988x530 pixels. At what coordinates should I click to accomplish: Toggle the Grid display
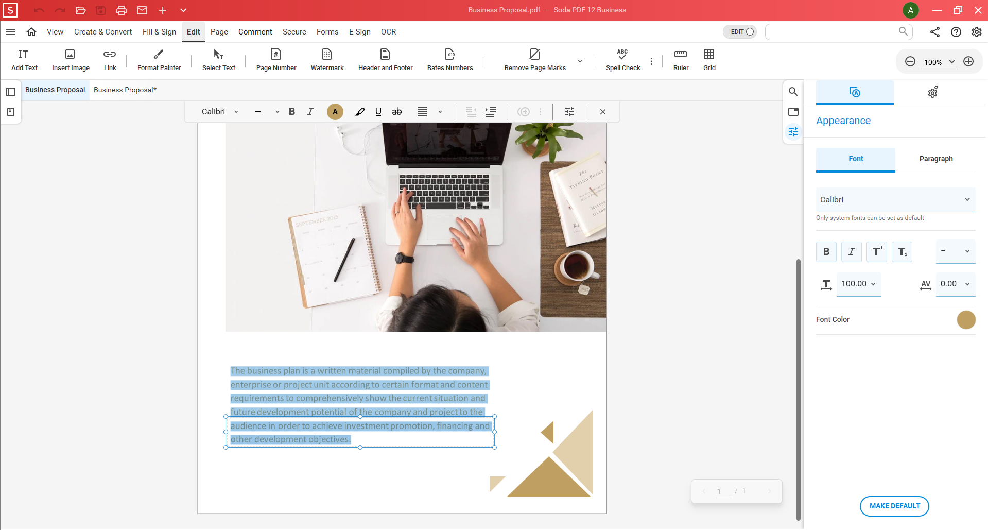(x=709, y=60)
